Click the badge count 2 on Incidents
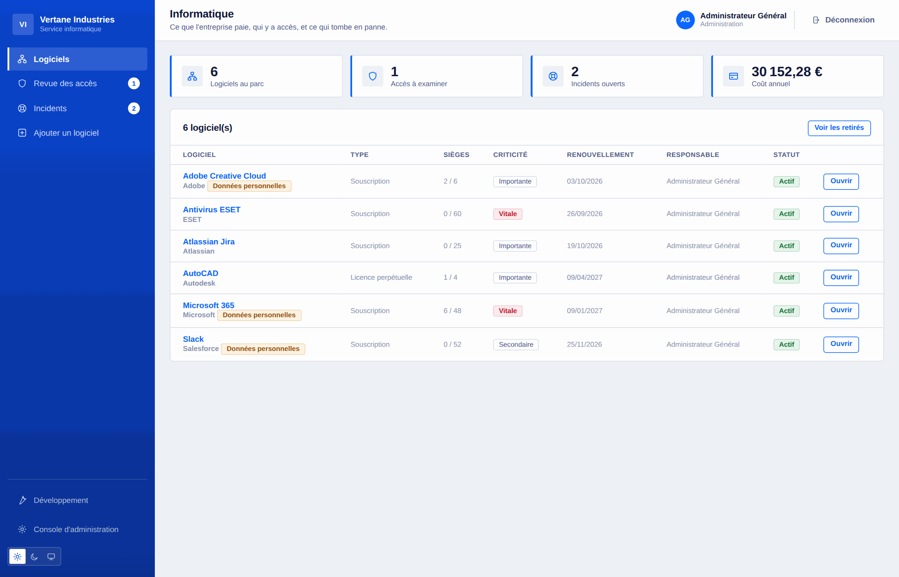This screenshot has width=899, height=577. 134,108
